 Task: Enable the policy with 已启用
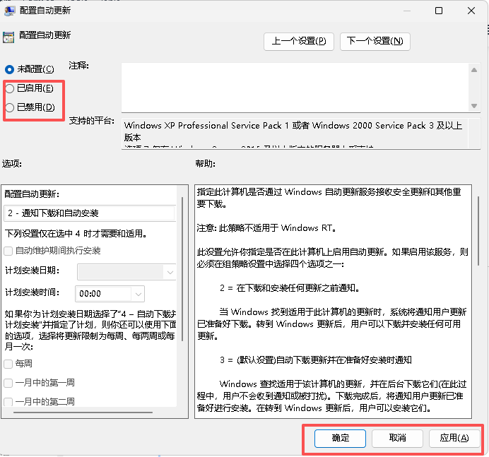(x=9, y=88)
